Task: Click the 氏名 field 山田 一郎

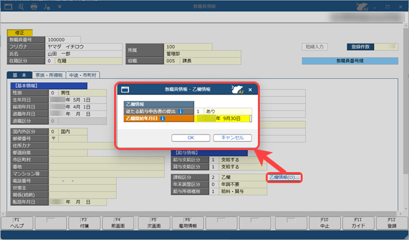Action: click(x=84, y=54)
